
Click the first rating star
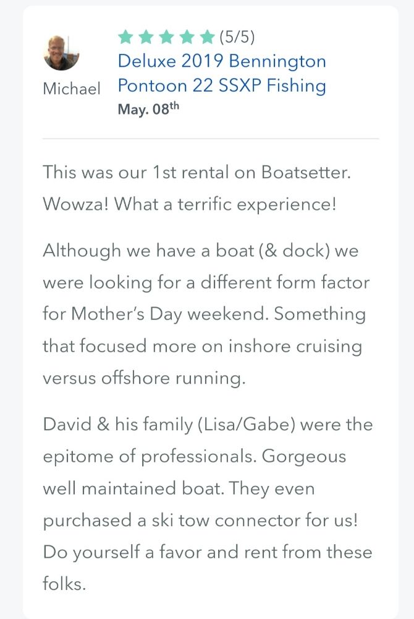pos(125,37)
